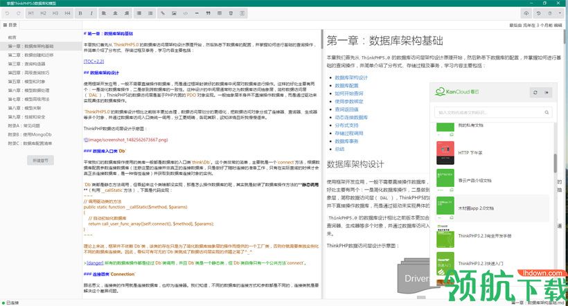Click the 已连接 status indicator
The width and height of the screenshot is (568, 306).
click(10, 303)
